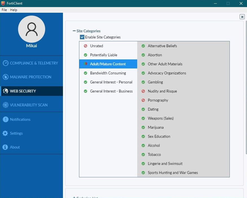Image resolution: width=247 pixels, height=198 pixels.
Task: Click the About info icon
Action: [x=5, y=147]
